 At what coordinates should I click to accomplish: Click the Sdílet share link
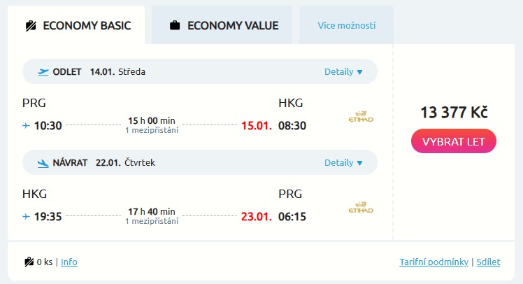tap(488, 262)
